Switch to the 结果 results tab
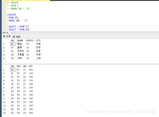 click(7, 37)
